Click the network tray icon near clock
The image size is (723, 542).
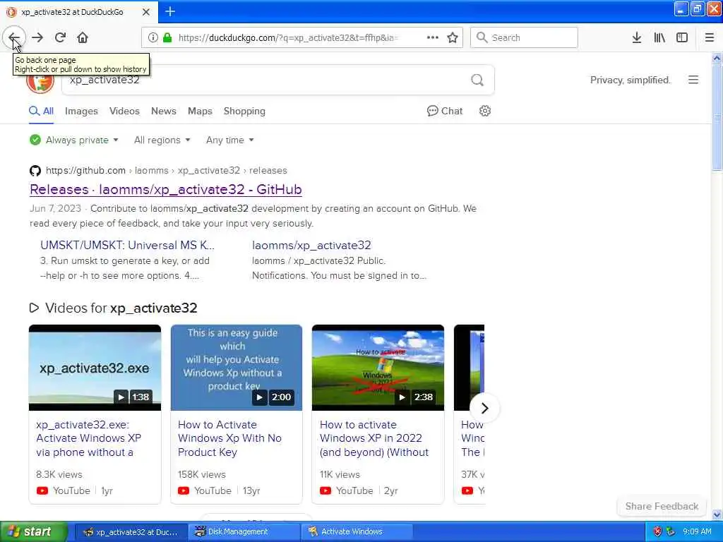[671, 531]
